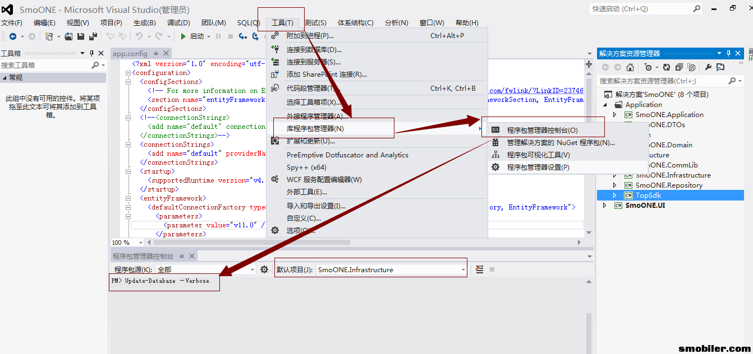Click the search magnifier in 快速启动 box
753x354 pixels.
(696, 8)
